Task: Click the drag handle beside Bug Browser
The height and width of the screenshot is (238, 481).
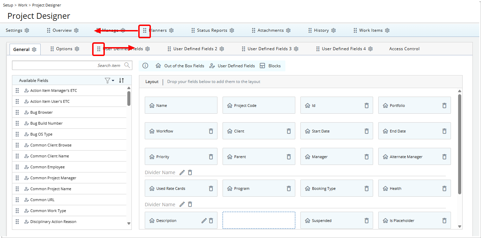Action: click(x=17, y=112)
